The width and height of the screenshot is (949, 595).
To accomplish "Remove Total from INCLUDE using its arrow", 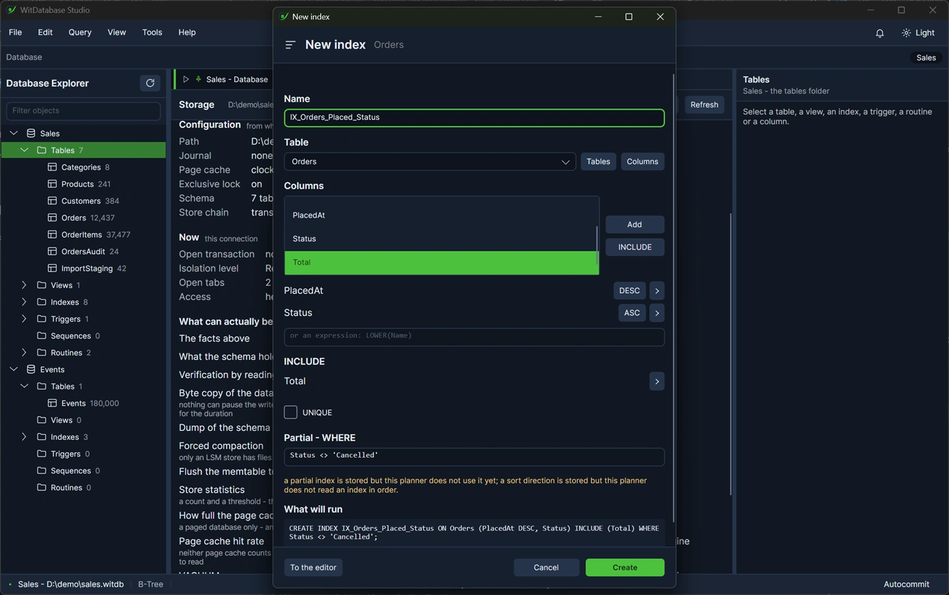I will pos(656,381).
